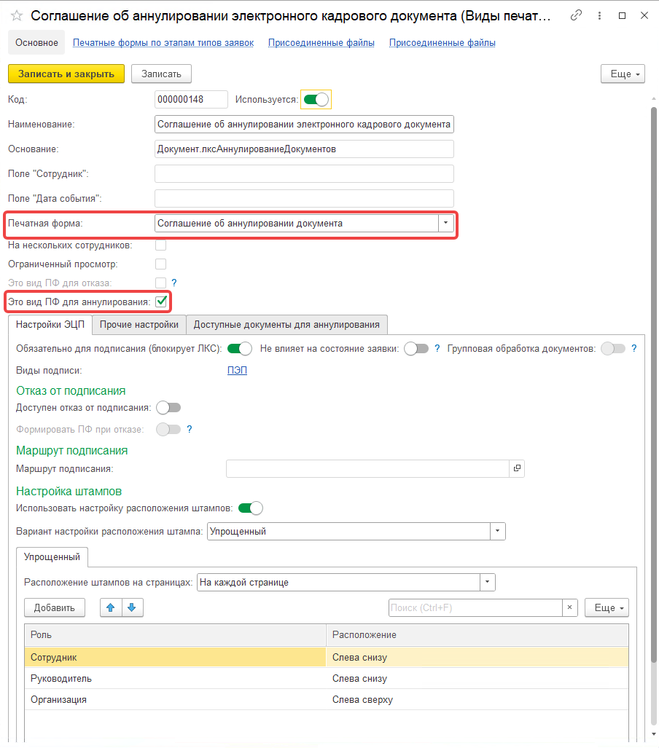Move the selected stamp row down

click(132, 607)
